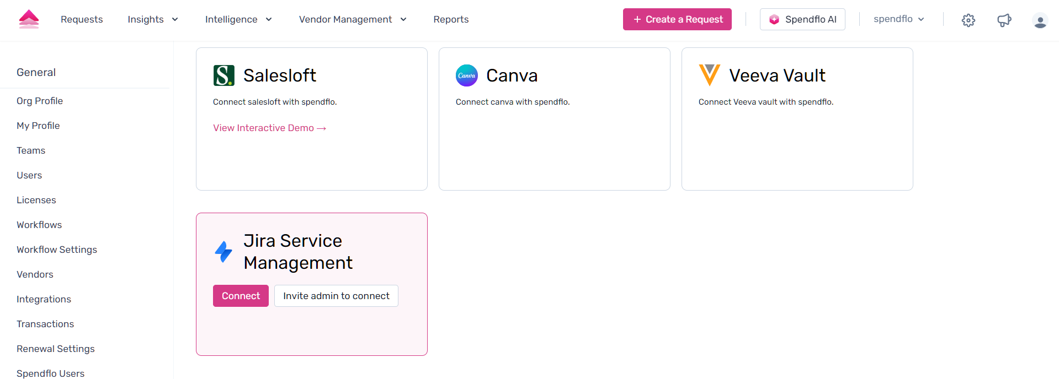Expand the Insights dropdown menu
The image size is (1059, 379).
click(x=153, y=19)
